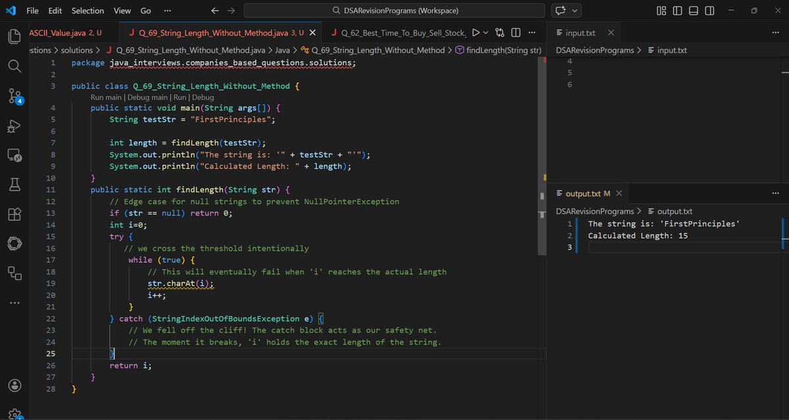Go forward with the right arrow

(231, 11)
